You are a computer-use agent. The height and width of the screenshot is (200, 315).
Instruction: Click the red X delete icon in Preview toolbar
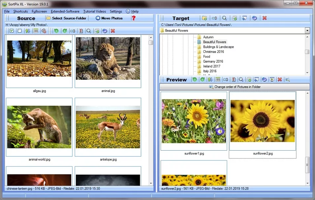[280, 79]
